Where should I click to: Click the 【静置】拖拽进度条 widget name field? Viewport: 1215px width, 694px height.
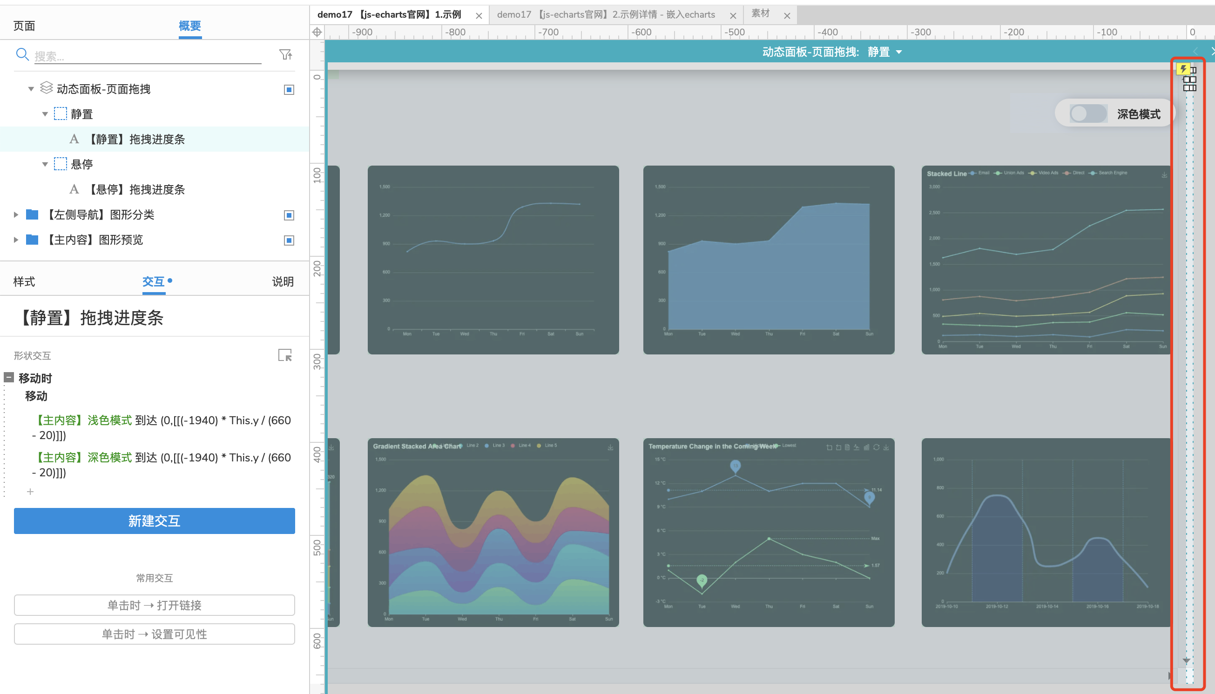[x=155, y=317]
